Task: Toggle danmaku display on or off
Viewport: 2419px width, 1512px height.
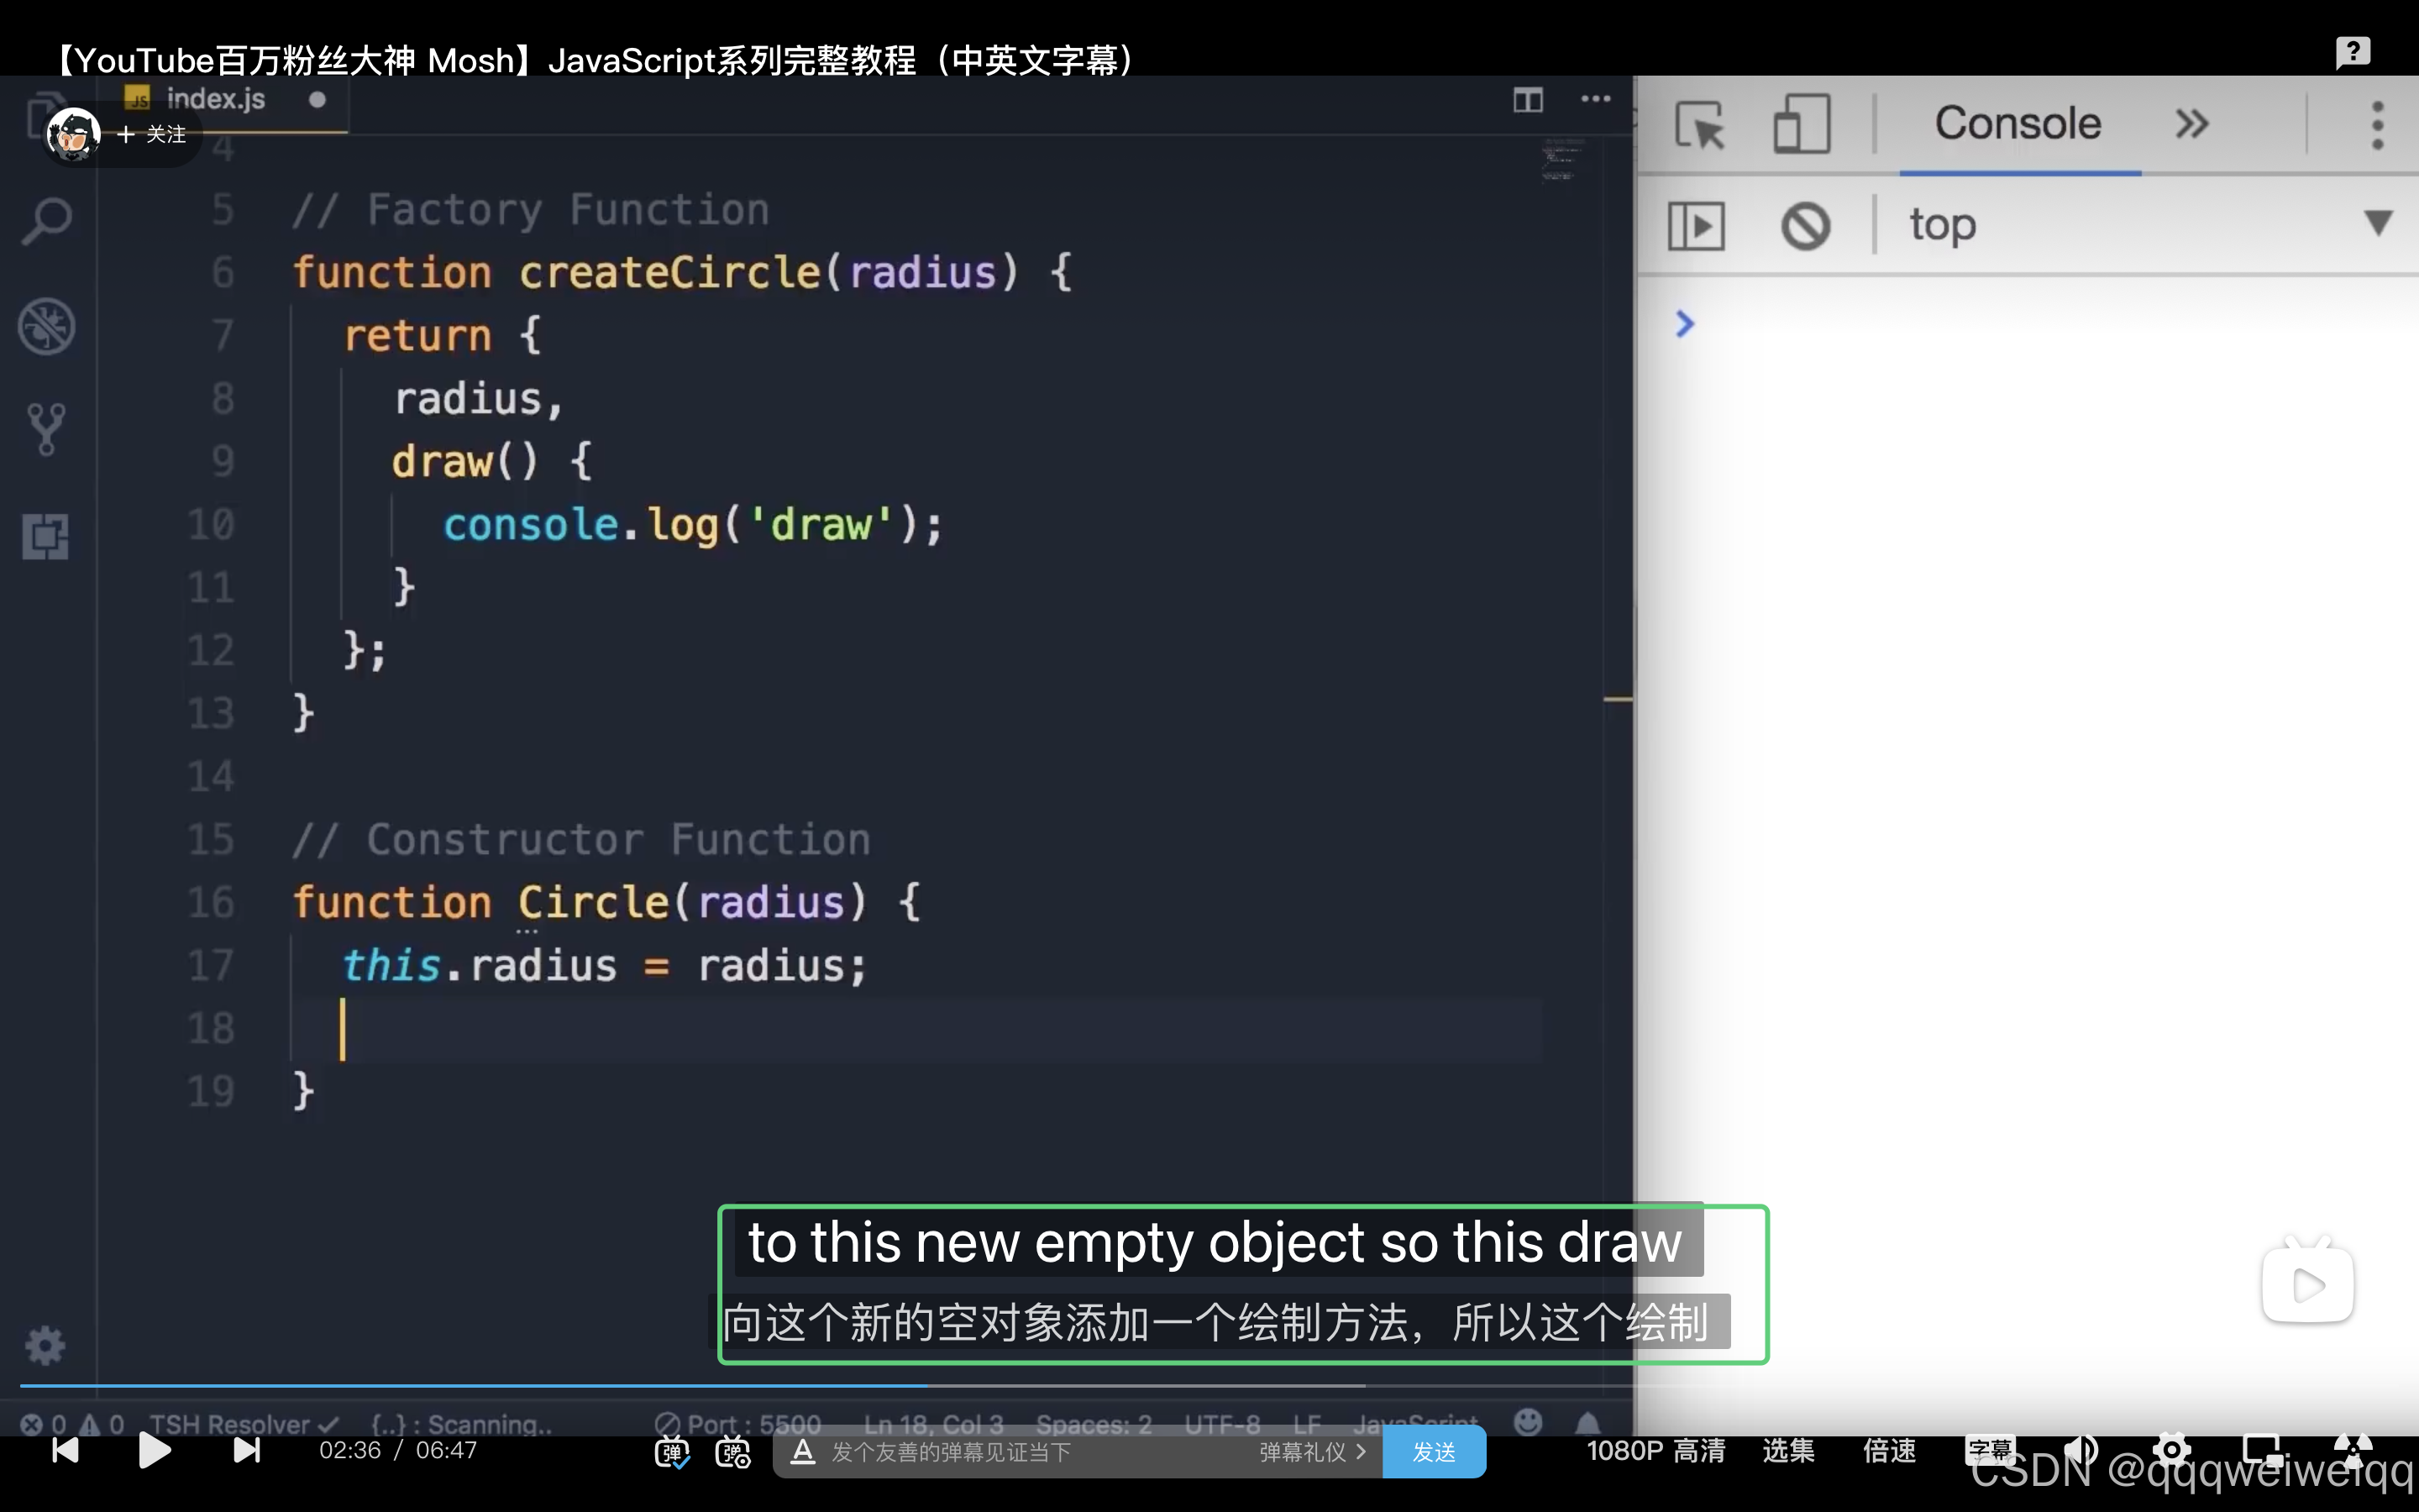Action: pyautogui.click(x=672, y=1452)
